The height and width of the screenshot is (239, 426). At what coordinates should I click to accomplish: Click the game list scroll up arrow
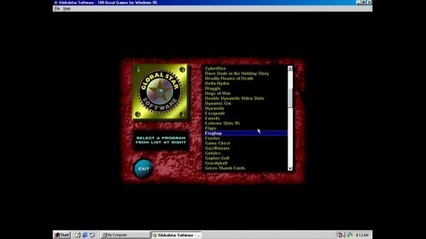[290, 68]
